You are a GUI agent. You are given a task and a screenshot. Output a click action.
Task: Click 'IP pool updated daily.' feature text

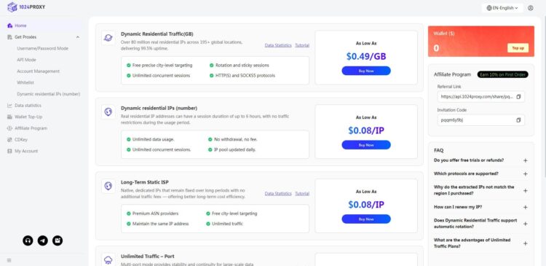coord(232,149)
